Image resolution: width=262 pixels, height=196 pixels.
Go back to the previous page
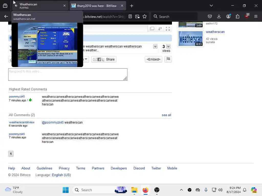pyautogui.click(x=6, y=16)
